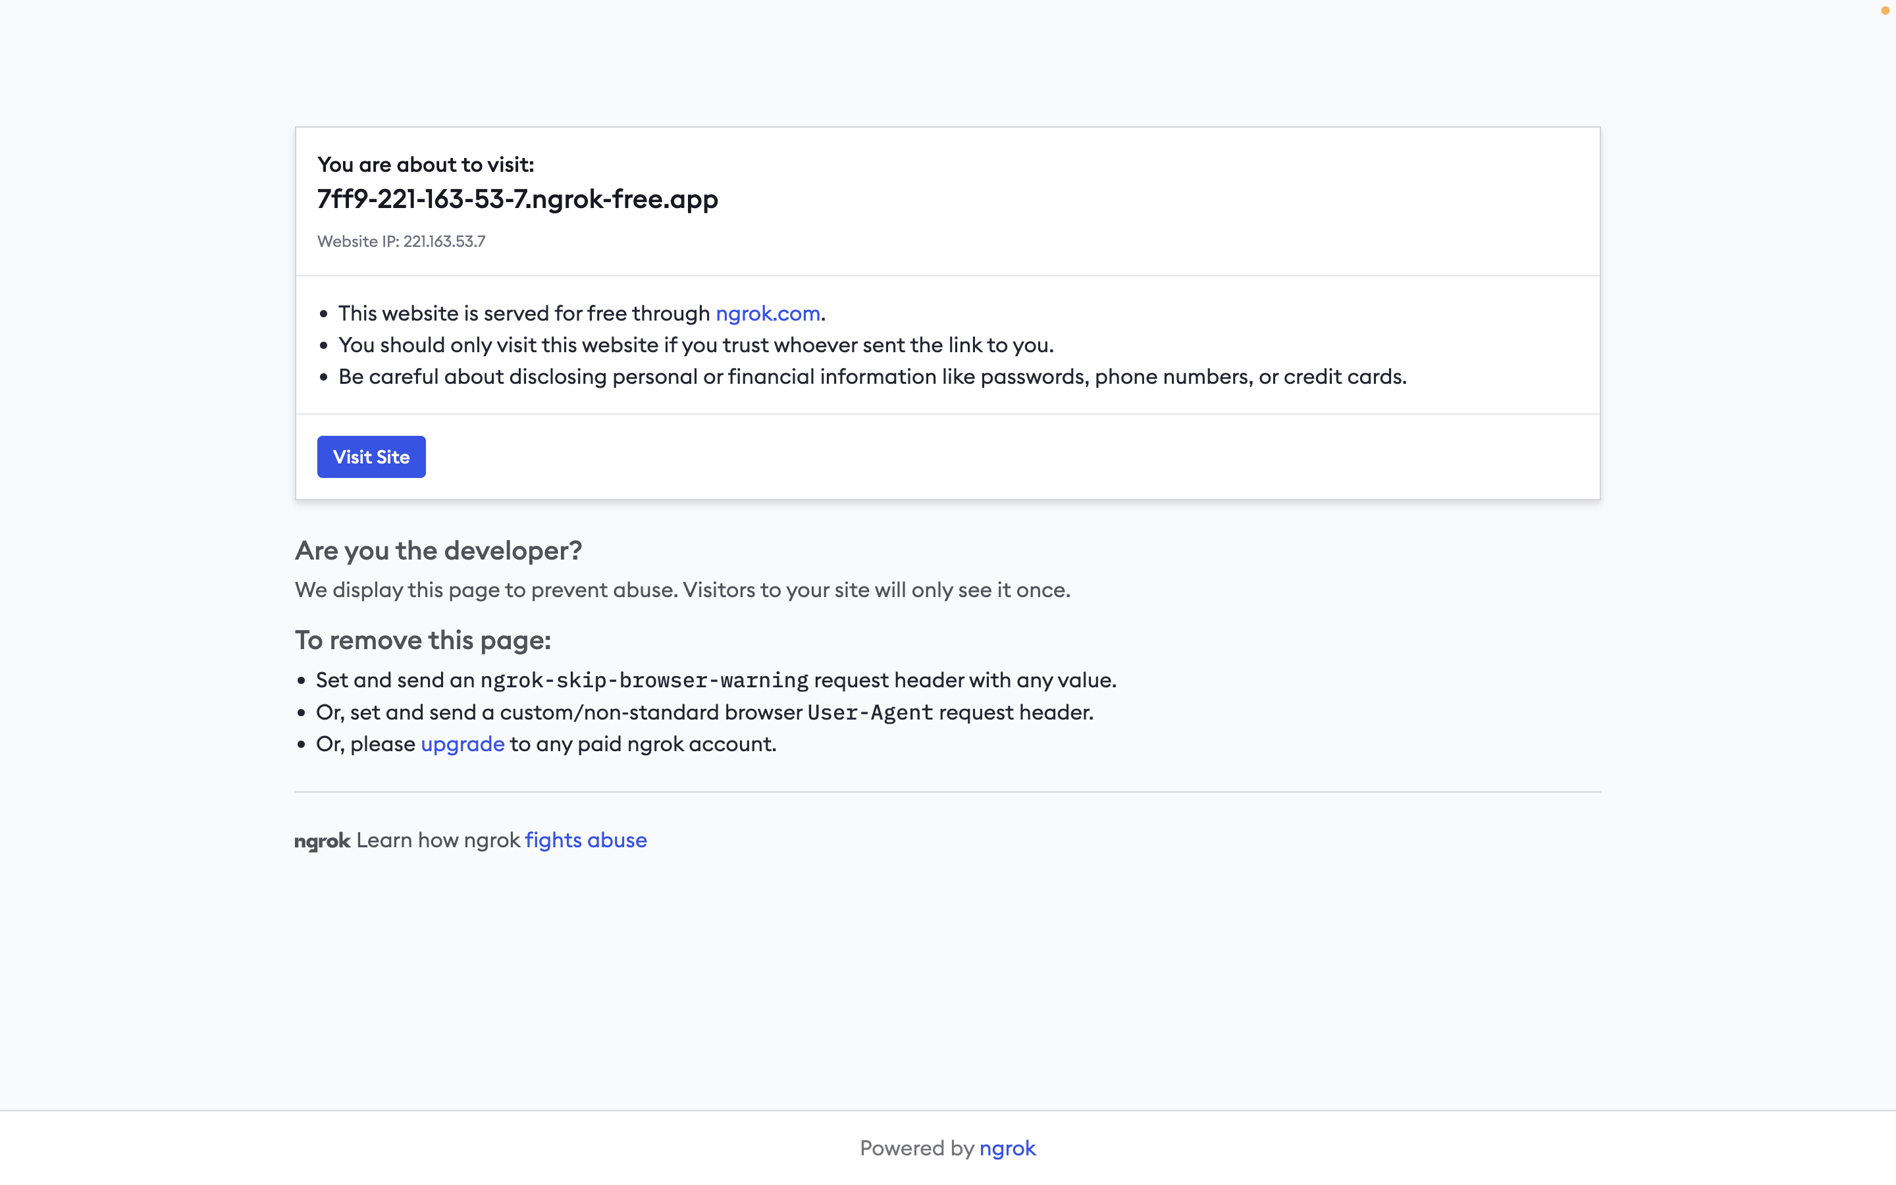Image resolution: width=1896 pixels, height=1185 pixels.
Task: Click the ngrok link in the footer
Action: (1007, 1148)
